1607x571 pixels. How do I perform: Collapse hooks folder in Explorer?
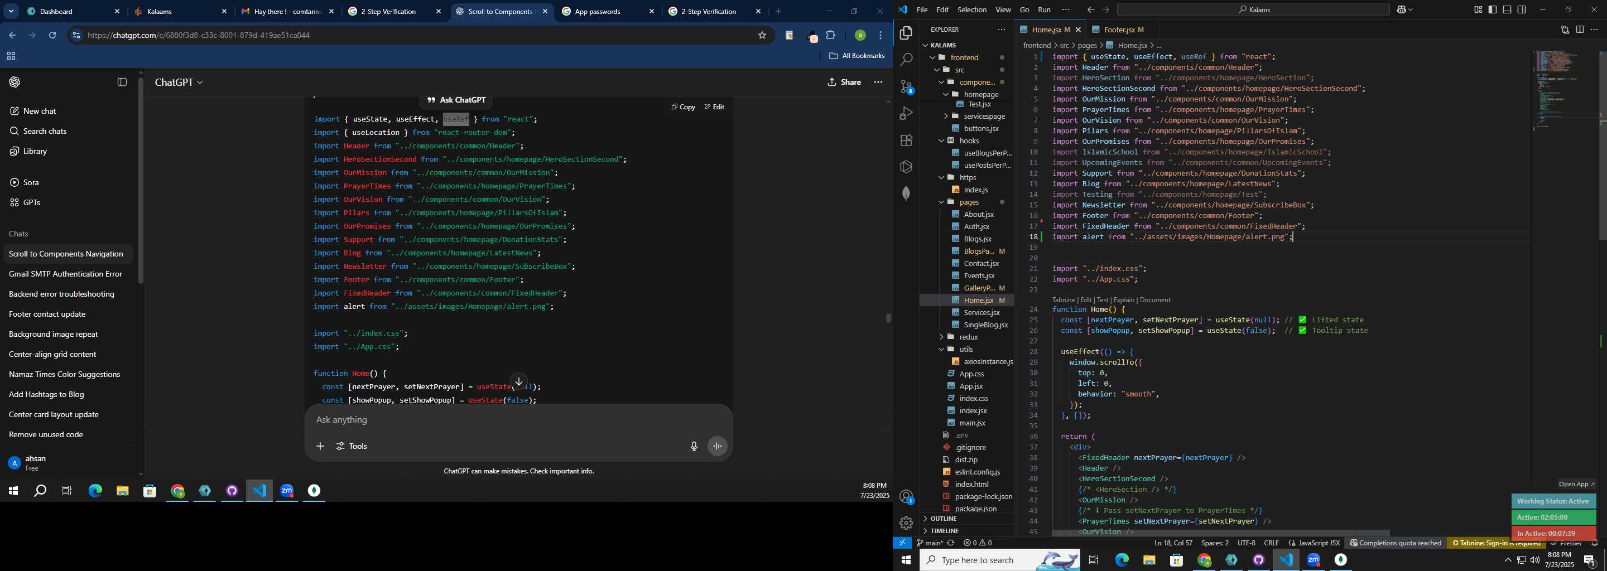click(x=941, y=141)
